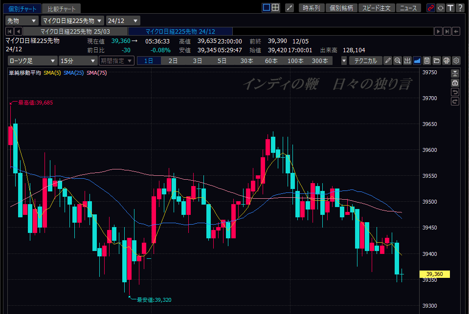
Task: Select the pencil drawing tool
Action: click(388, 61)
